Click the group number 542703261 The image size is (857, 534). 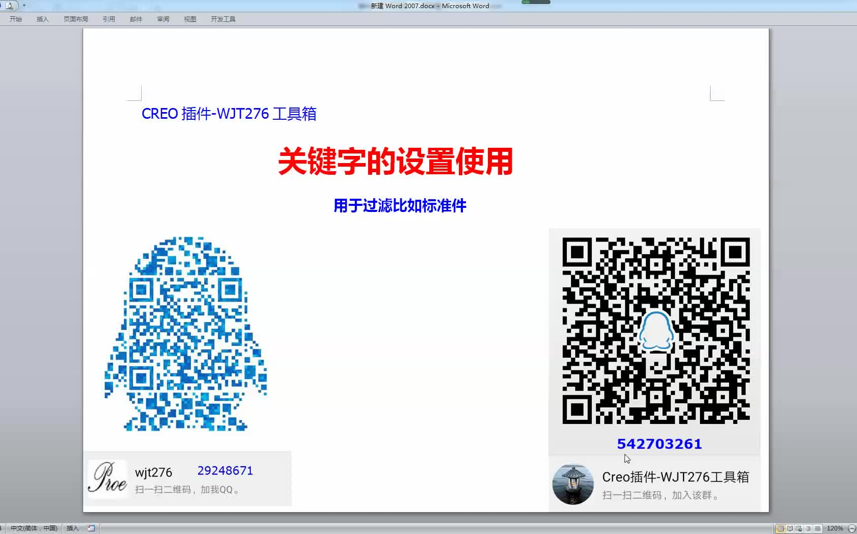tap(659, 444)
